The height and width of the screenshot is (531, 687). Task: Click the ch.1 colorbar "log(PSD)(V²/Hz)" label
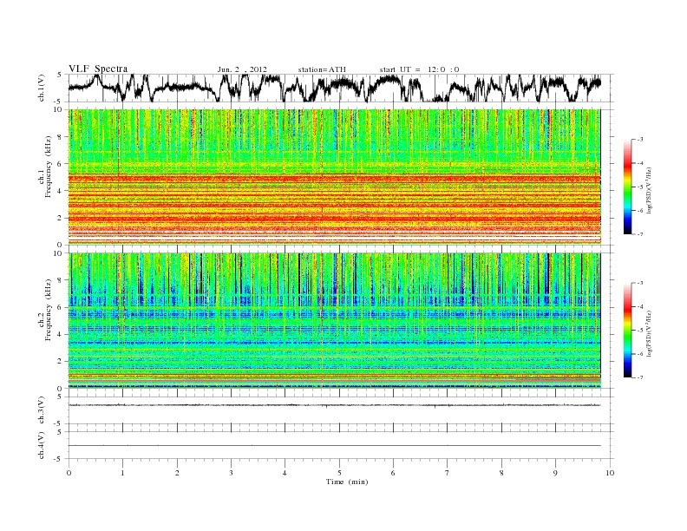(x=649, y=190)
